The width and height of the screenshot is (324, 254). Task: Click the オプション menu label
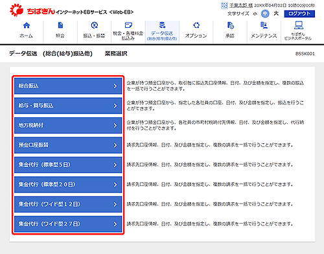pos(196,36)
